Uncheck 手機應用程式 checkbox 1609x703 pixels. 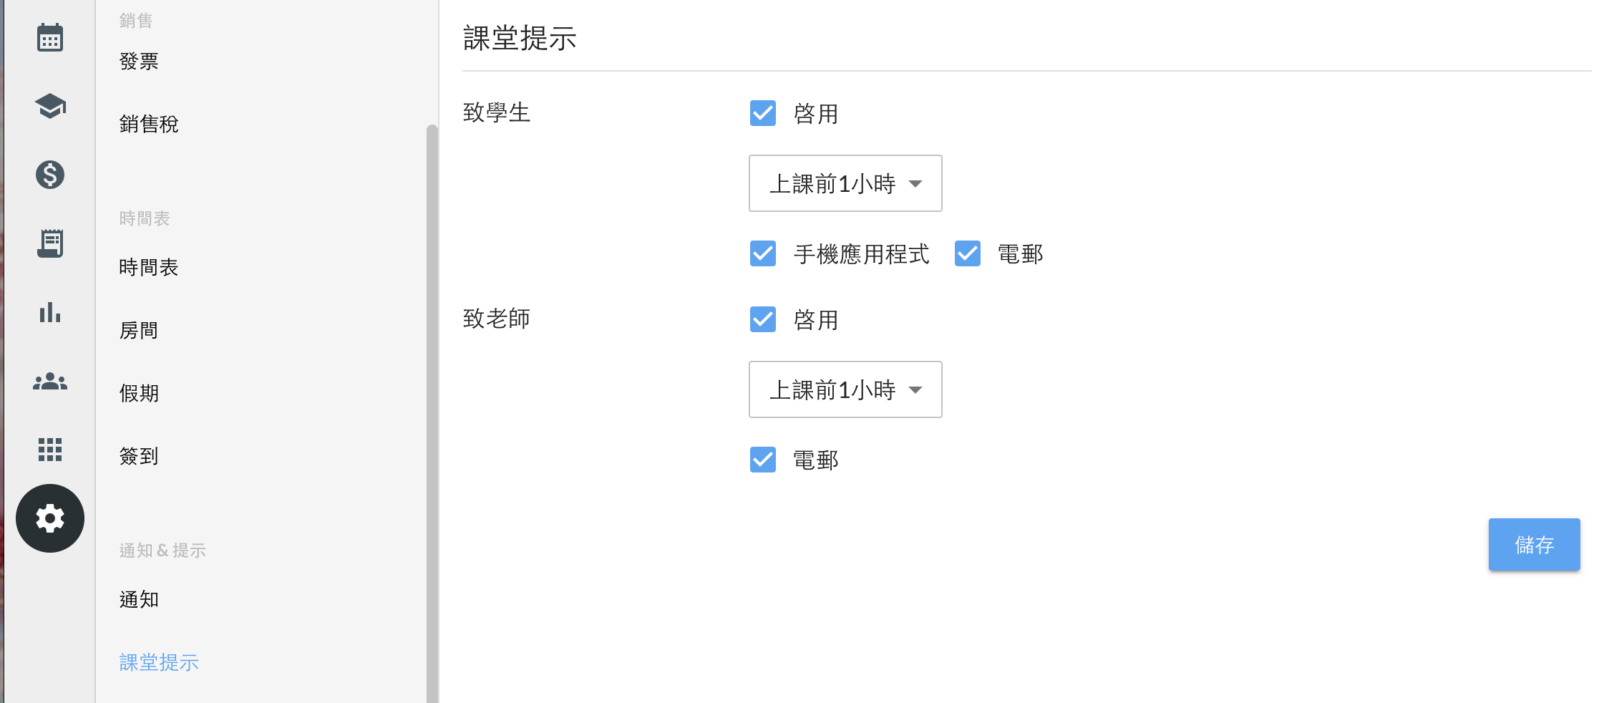pyautogui.click(x=763, y=253)
